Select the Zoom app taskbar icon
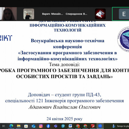 [x=100, y=126]
